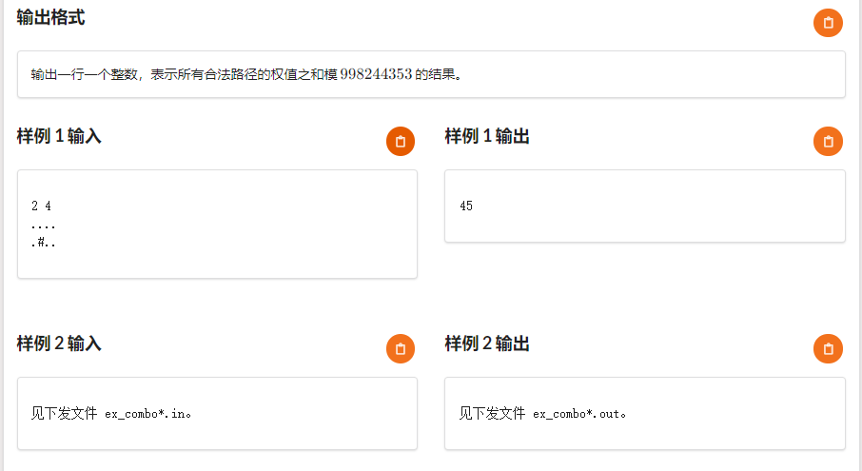Click the output format description text box
Image resolution: width=862 pixels, height=471 pixels.
coord(431,74)
